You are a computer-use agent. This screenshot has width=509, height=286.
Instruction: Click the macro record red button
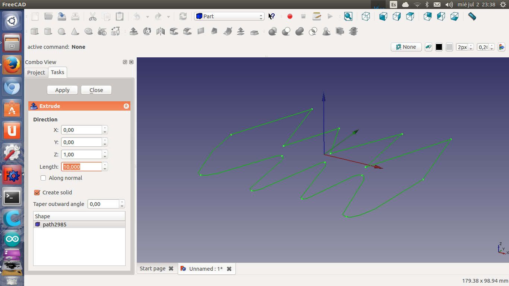click(x=290, y=16)
